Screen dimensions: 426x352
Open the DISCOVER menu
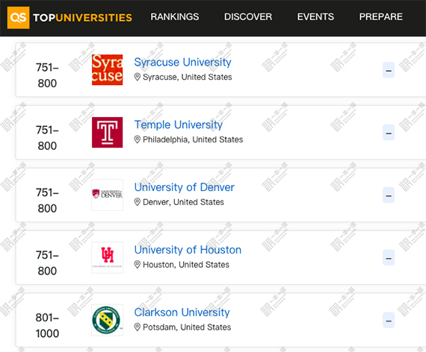(248, 17)
